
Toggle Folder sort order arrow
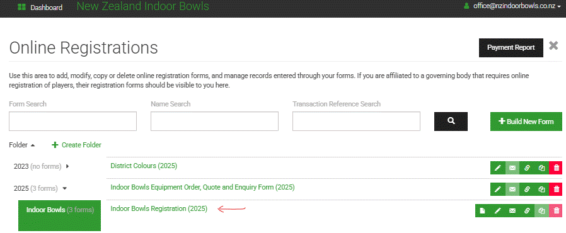coord(33,145)
